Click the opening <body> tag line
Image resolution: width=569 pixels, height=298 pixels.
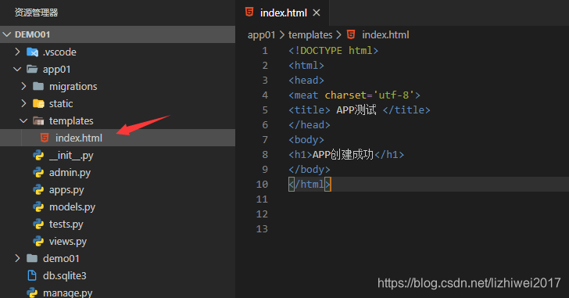point(306,140)
